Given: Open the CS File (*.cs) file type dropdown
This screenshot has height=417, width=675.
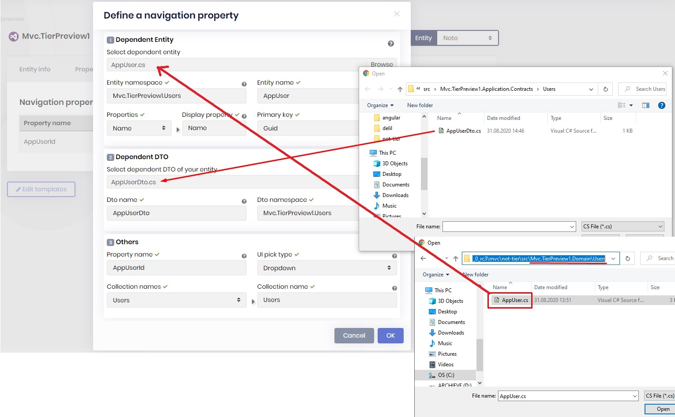Looking at the screenshot, I should 622,226.
